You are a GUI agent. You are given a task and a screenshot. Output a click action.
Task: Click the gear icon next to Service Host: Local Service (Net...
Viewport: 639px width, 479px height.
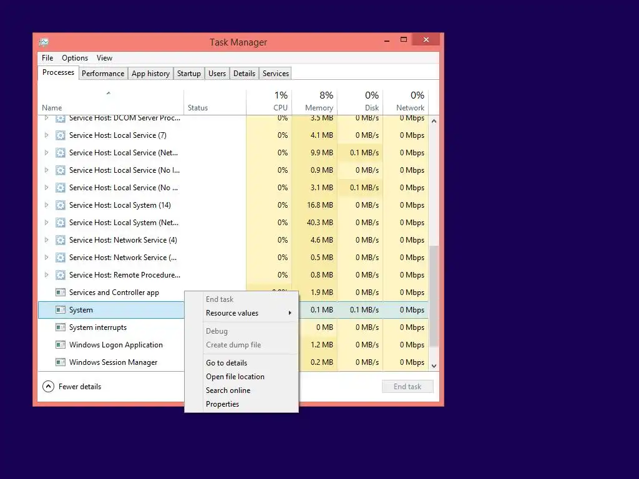point(61,153)
